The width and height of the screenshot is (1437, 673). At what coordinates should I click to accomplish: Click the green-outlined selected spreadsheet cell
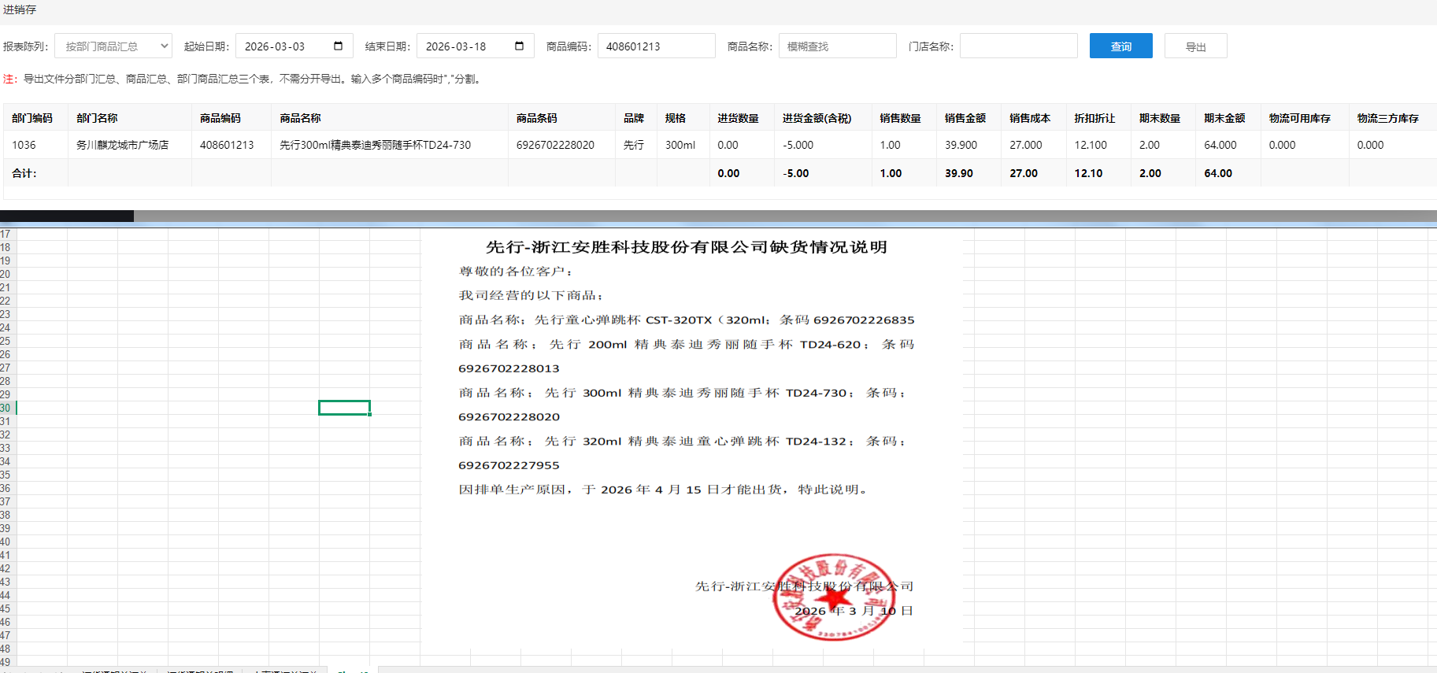[344, 408]
